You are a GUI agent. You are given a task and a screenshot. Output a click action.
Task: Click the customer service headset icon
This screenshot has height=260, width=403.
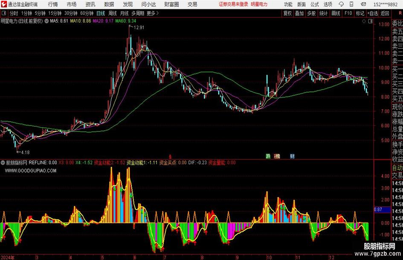pos(341,4)
